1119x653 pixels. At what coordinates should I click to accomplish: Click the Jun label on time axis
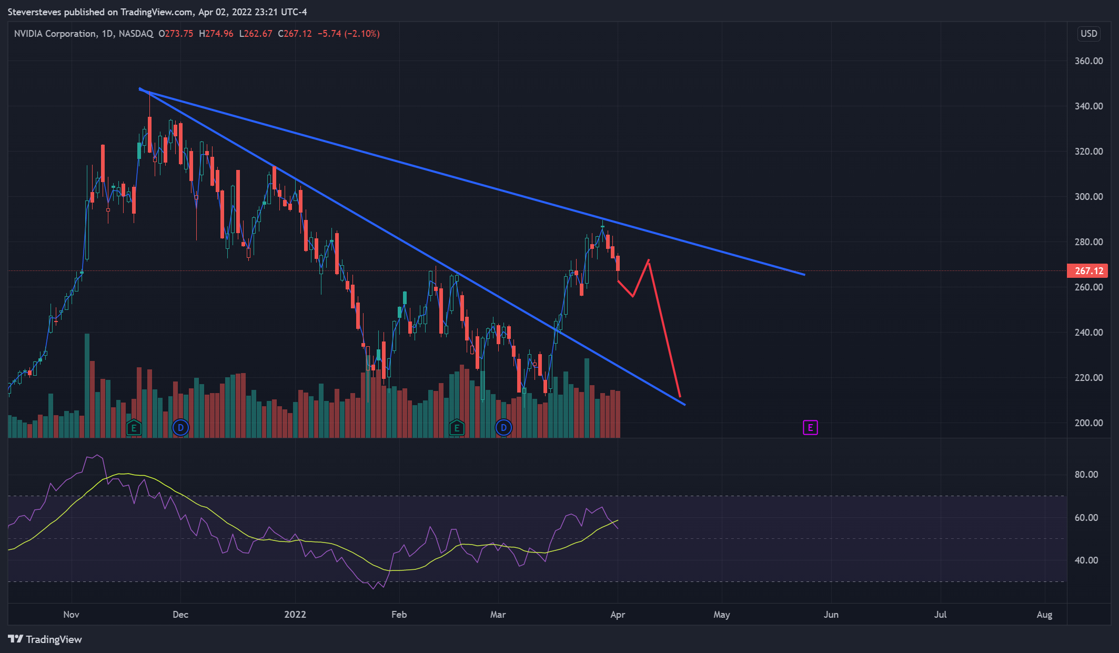tap(831, 615)
